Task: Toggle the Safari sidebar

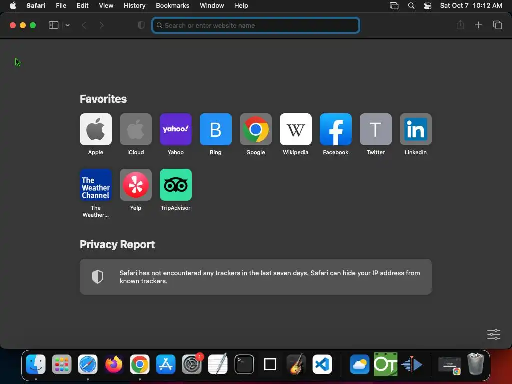Action: point(53,25)
